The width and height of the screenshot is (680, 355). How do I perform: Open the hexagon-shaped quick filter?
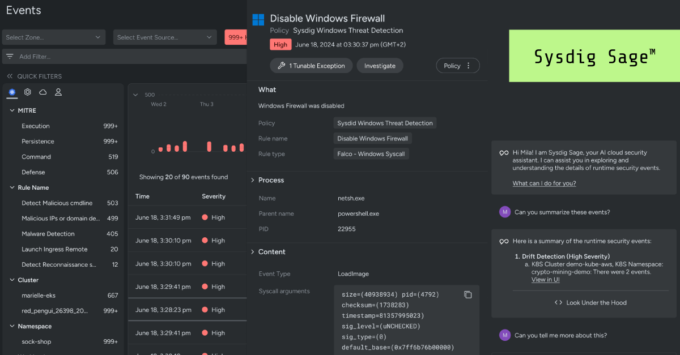pos(27,92)
